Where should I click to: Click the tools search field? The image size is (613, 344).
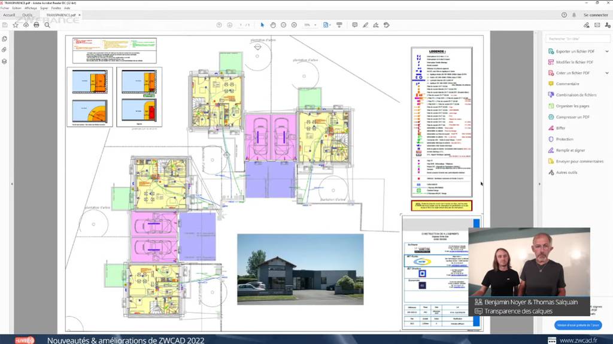tap(578, 39)
